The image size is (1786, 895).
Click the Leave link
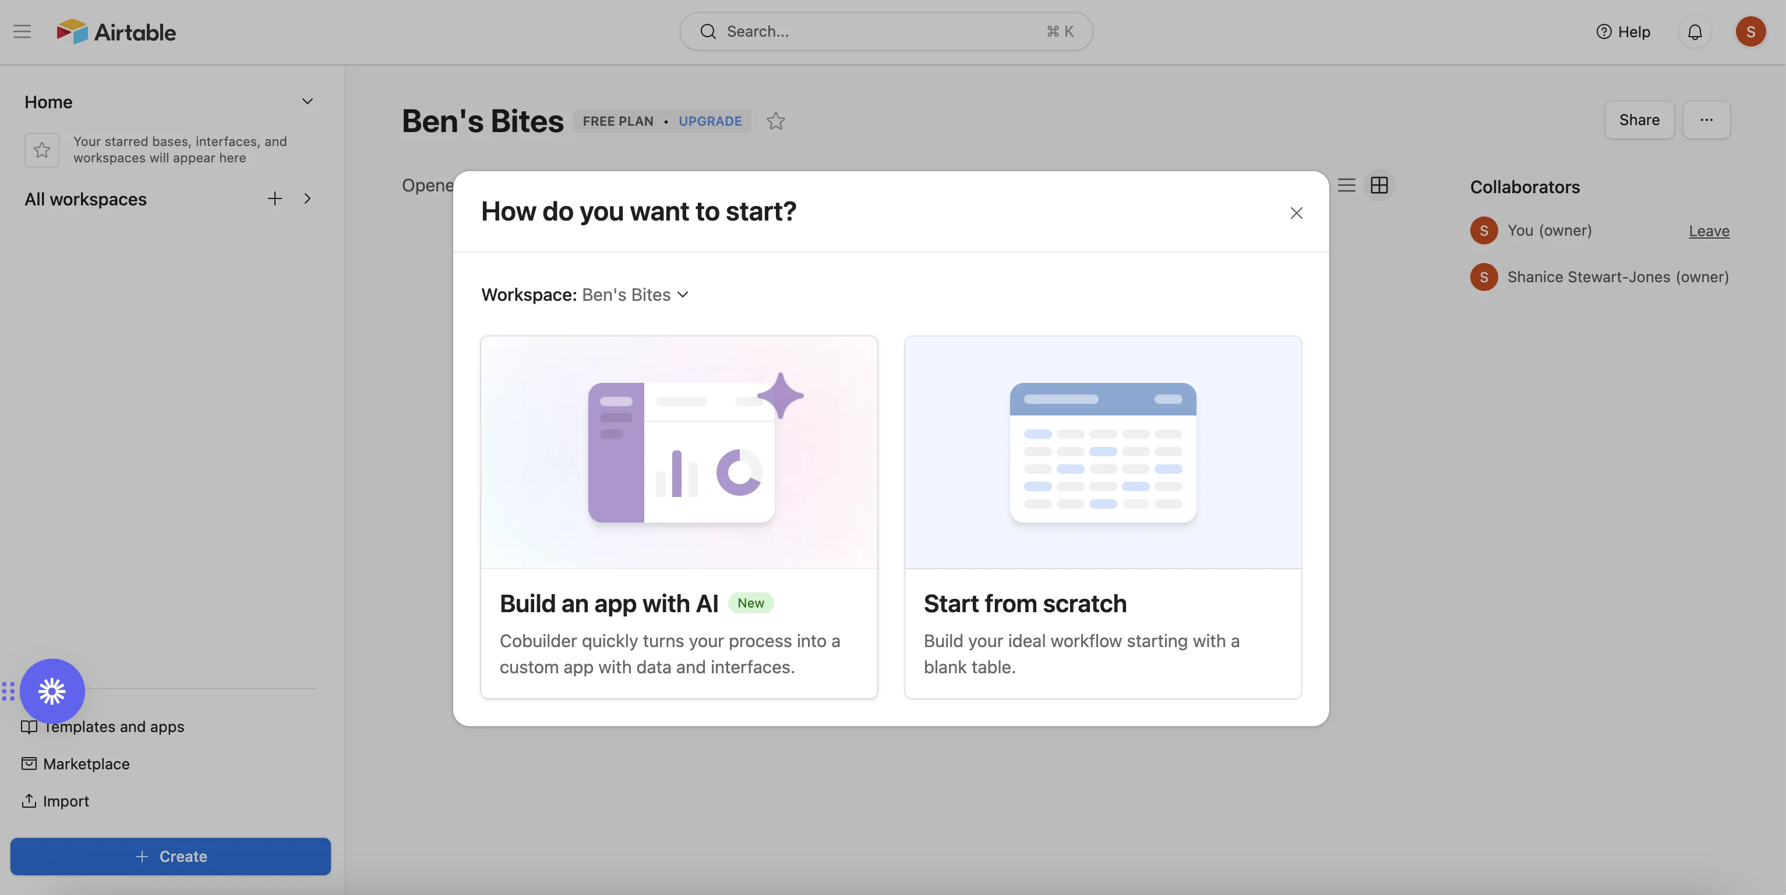pyautogui.click(x=1709, y=232)
